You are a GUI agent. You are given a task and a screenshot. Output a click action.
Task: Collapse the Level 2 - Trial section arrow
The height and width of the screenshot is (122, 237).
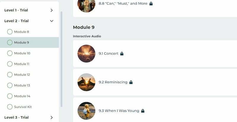pyautogui.click(x=52, y=21)
